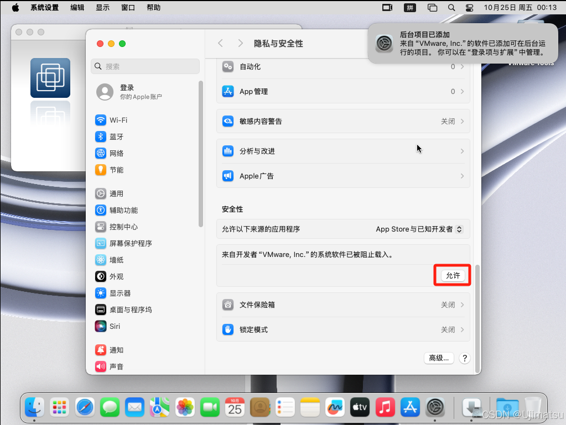566x425 pixels.
Task: Open Spotlight search in menu bar
Action: (x=451, y=8)
